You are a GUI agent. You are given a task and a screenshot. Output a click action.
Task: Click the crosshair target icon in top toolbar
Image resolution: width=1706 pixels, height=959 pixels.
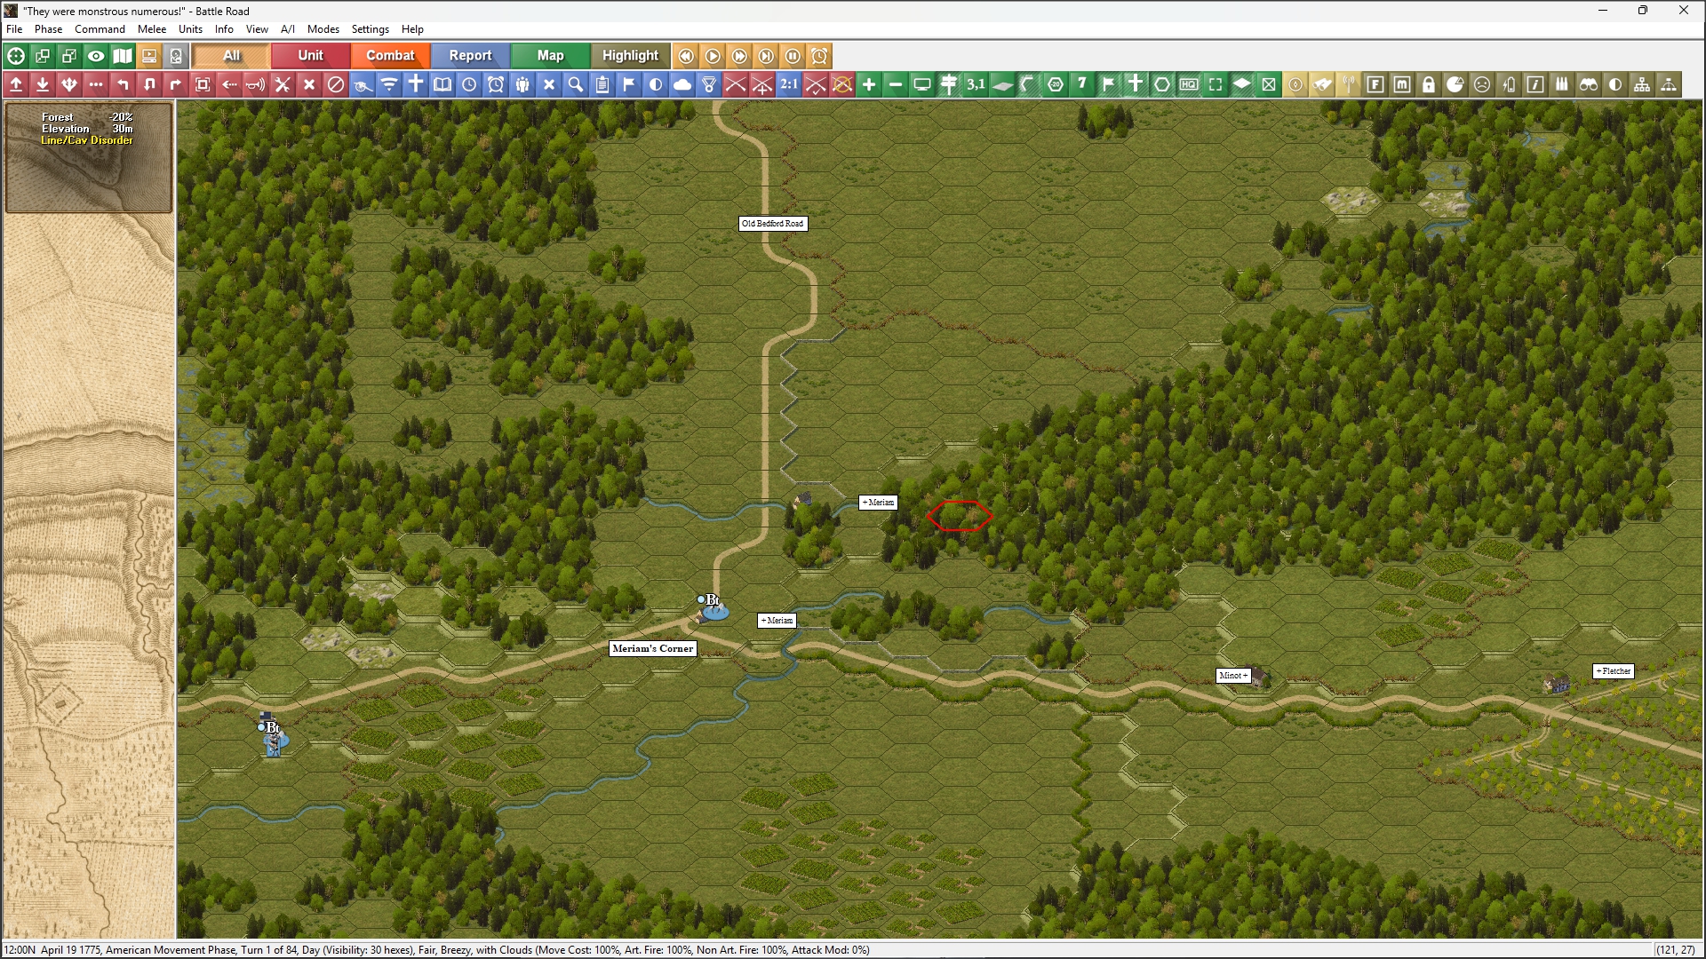[16, 56]
